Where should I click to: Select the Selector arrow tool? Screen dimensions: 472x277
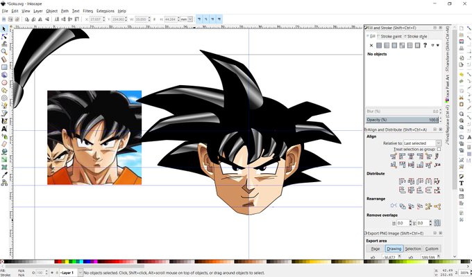[4, 29]
